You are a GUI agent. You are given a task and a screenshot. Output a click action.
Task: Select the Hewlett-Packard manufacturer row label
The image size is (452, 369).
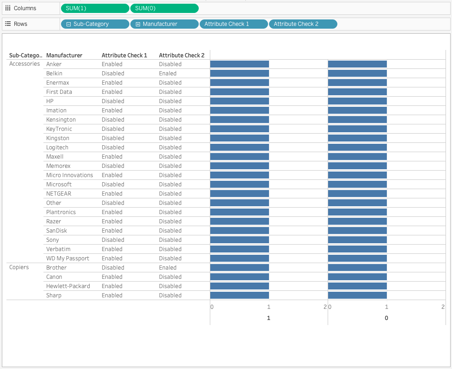pyautogui.click(x=68, y=286)
